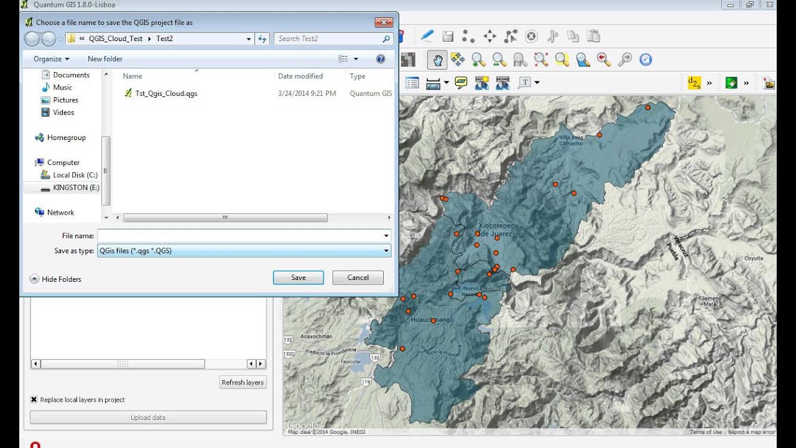Click the refresh arrows beside the address bar

click(x=262, y=39)
